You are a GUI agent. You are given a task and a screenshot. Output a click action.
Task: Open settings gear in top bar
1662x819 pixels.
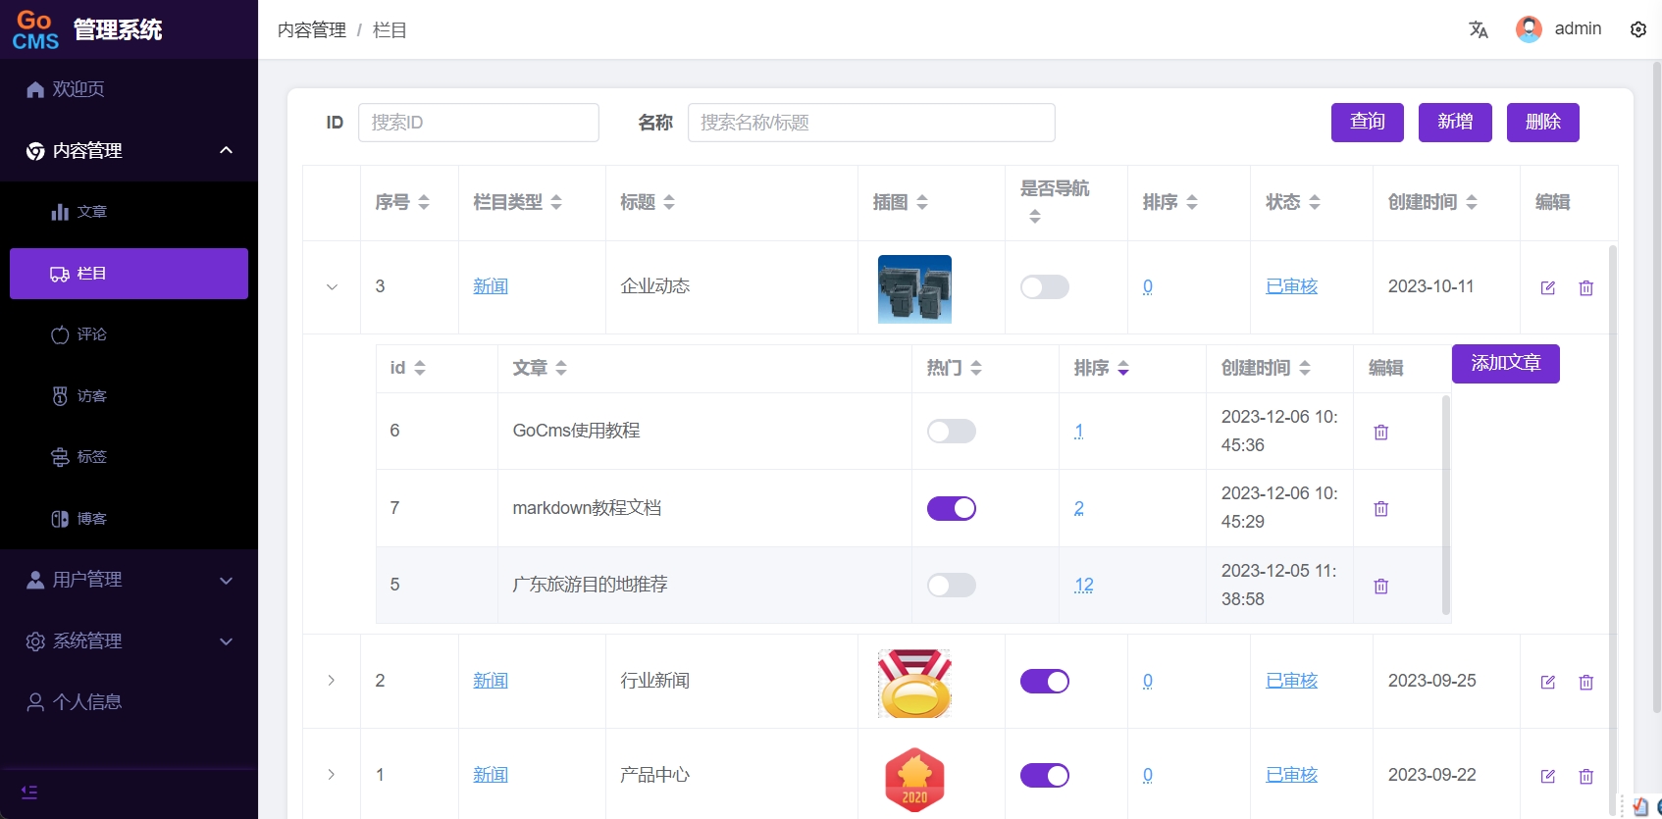coord(1637,29)
